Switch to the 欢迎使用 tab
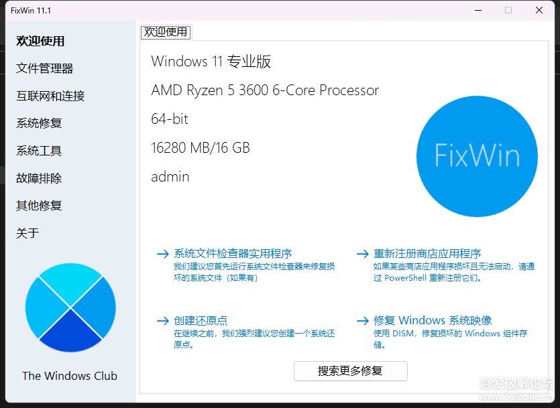Screen dimensions: 560x408 tap(166, 32)
